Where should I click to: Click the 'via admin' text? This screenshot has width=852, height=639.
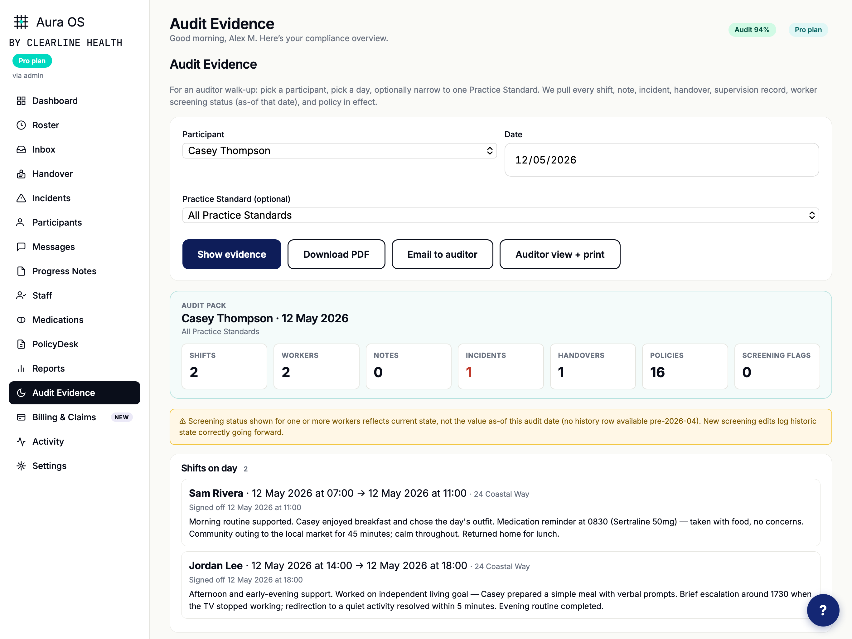click(x=28, y=76)
